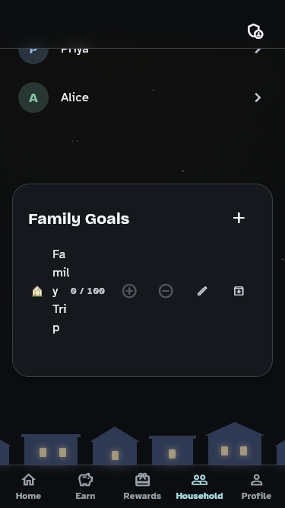
Task: Go to the Home tab
Action: coord(28,486)
